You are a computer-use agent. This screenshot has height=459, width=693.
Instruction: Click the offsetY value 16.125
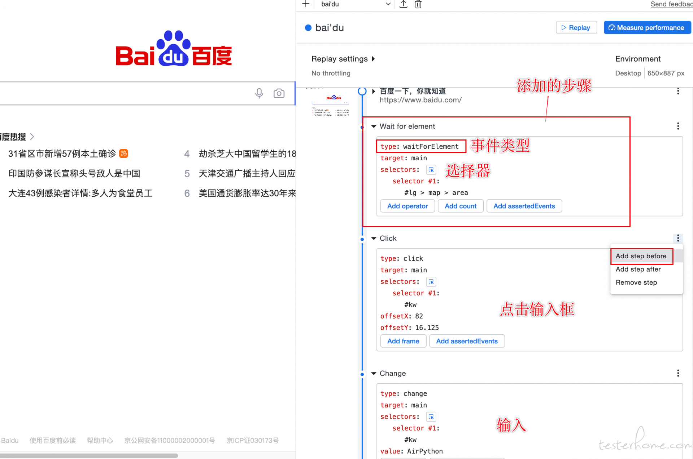[427, 328]
